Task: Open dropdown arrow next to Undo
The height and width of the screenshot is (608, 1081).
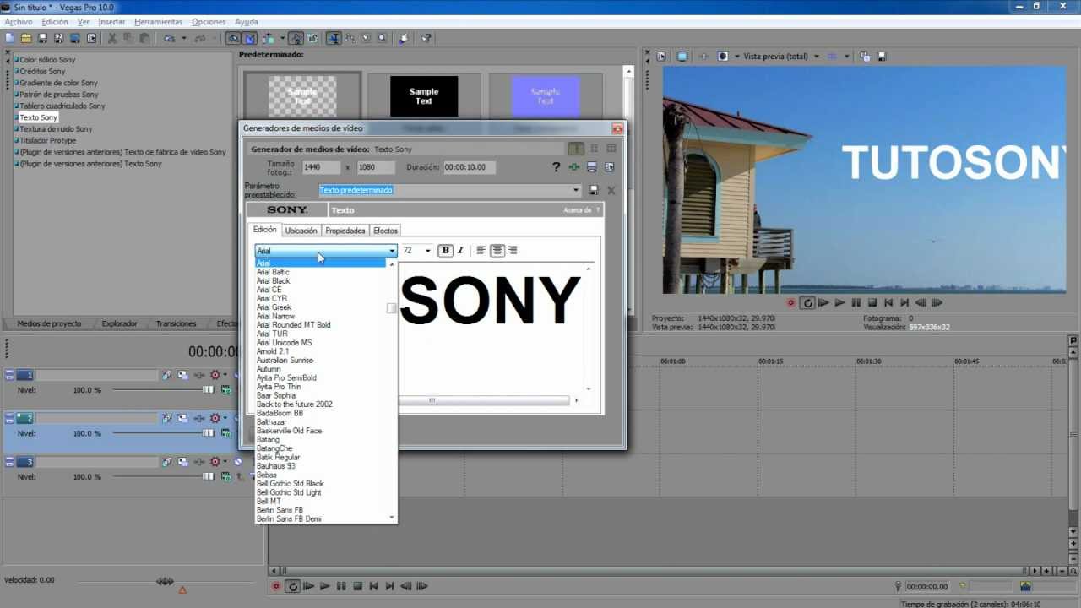Action: pyautogui.click(x=183, y=38)
